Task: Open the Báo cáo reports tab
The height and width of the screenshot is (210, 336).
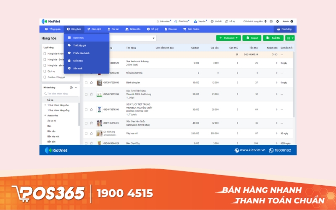Action: [171, 29]
